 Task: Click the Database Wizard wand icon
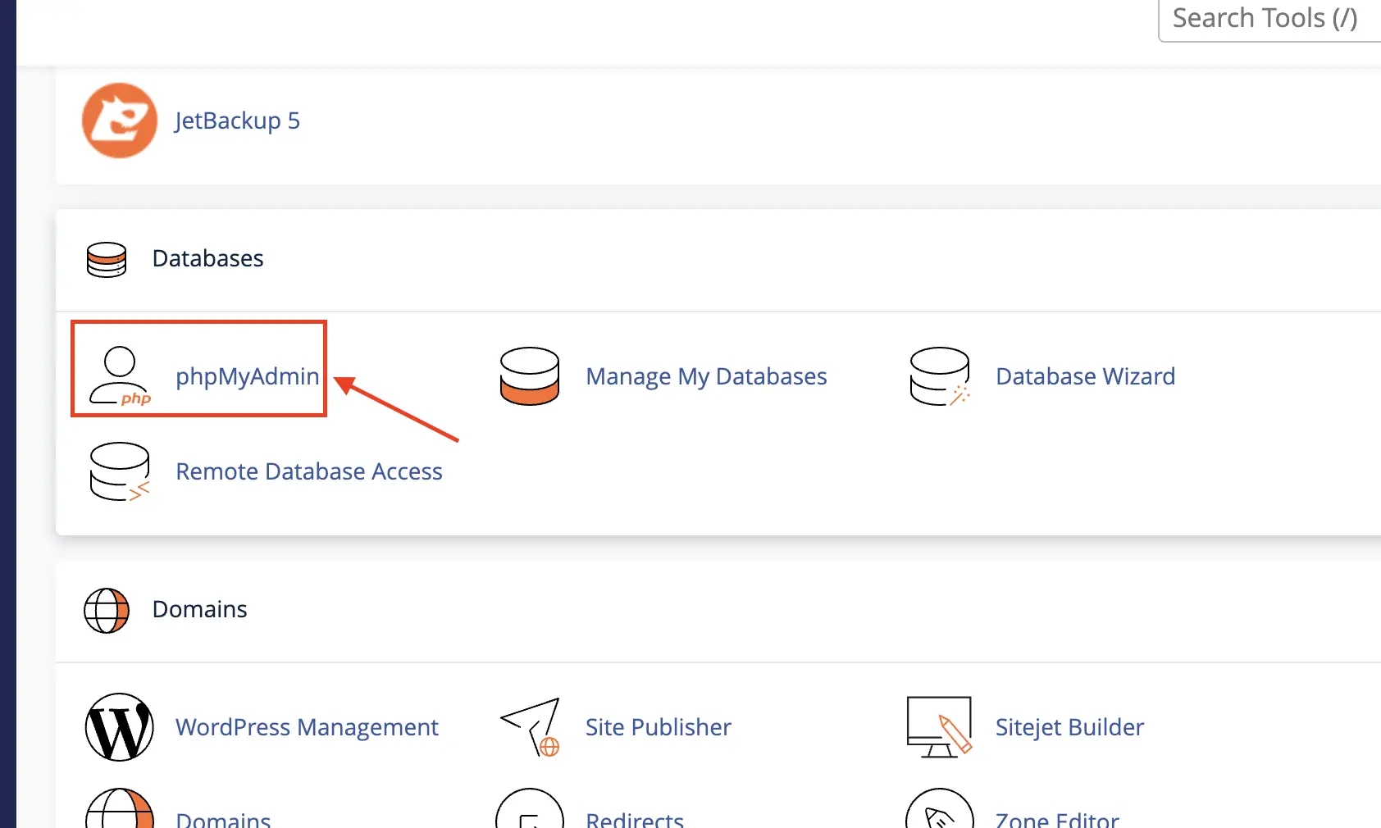[940, 376]
